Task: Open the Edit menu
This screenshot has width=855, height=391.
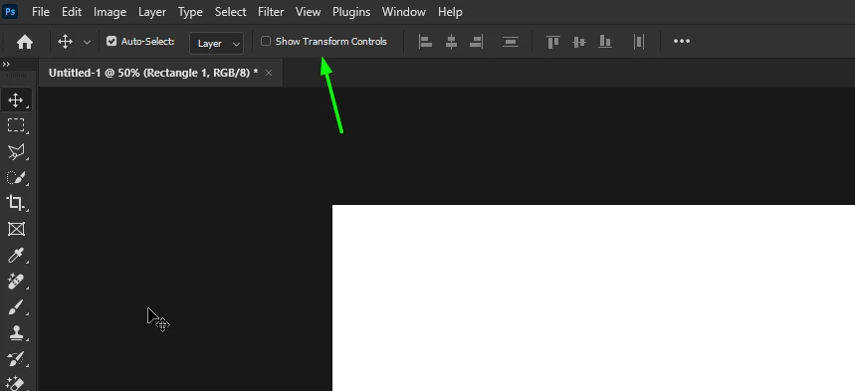Action: pyautogui.click(x=72, y=12)
